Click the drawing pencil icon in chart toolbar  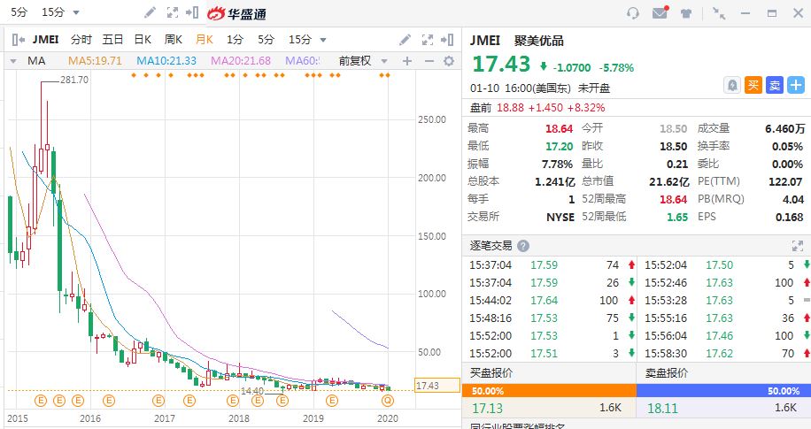(x=405, y=40)
